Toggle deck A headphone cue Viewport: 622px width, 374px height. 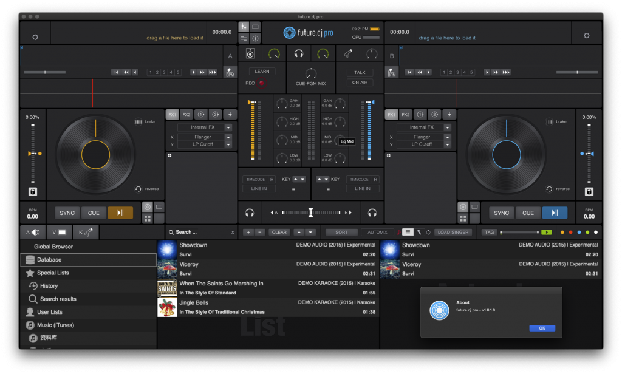tap(250, 213)
